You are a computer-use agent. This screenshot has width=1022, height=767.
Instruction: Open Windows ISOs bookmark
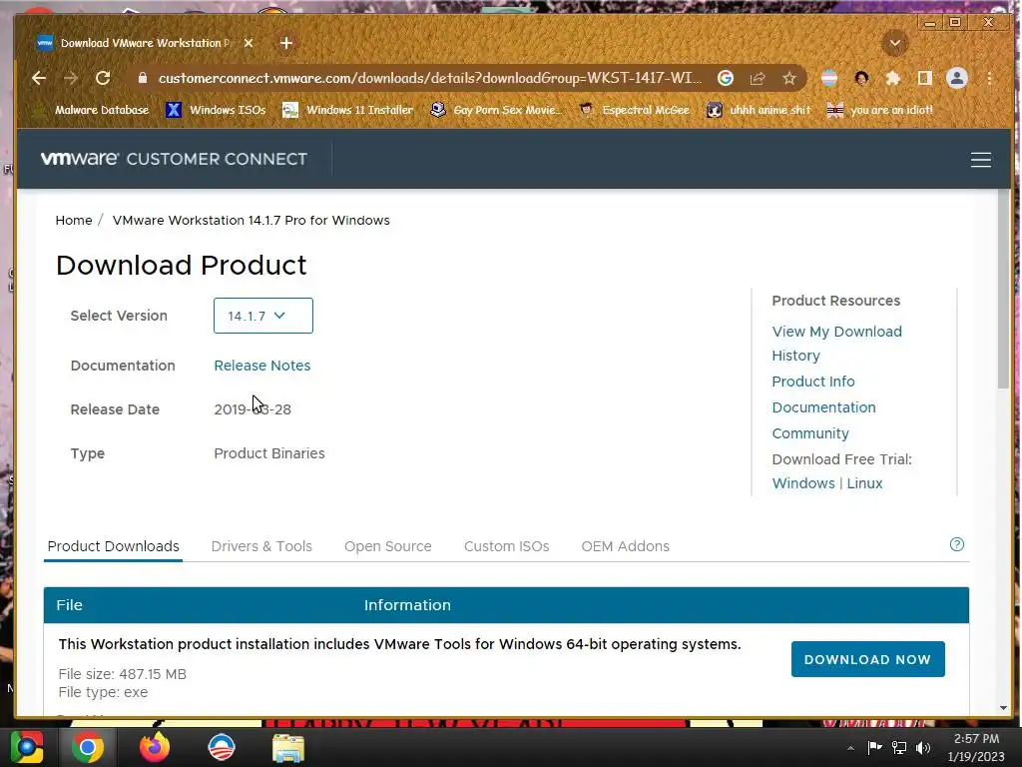tap(216, 110)
